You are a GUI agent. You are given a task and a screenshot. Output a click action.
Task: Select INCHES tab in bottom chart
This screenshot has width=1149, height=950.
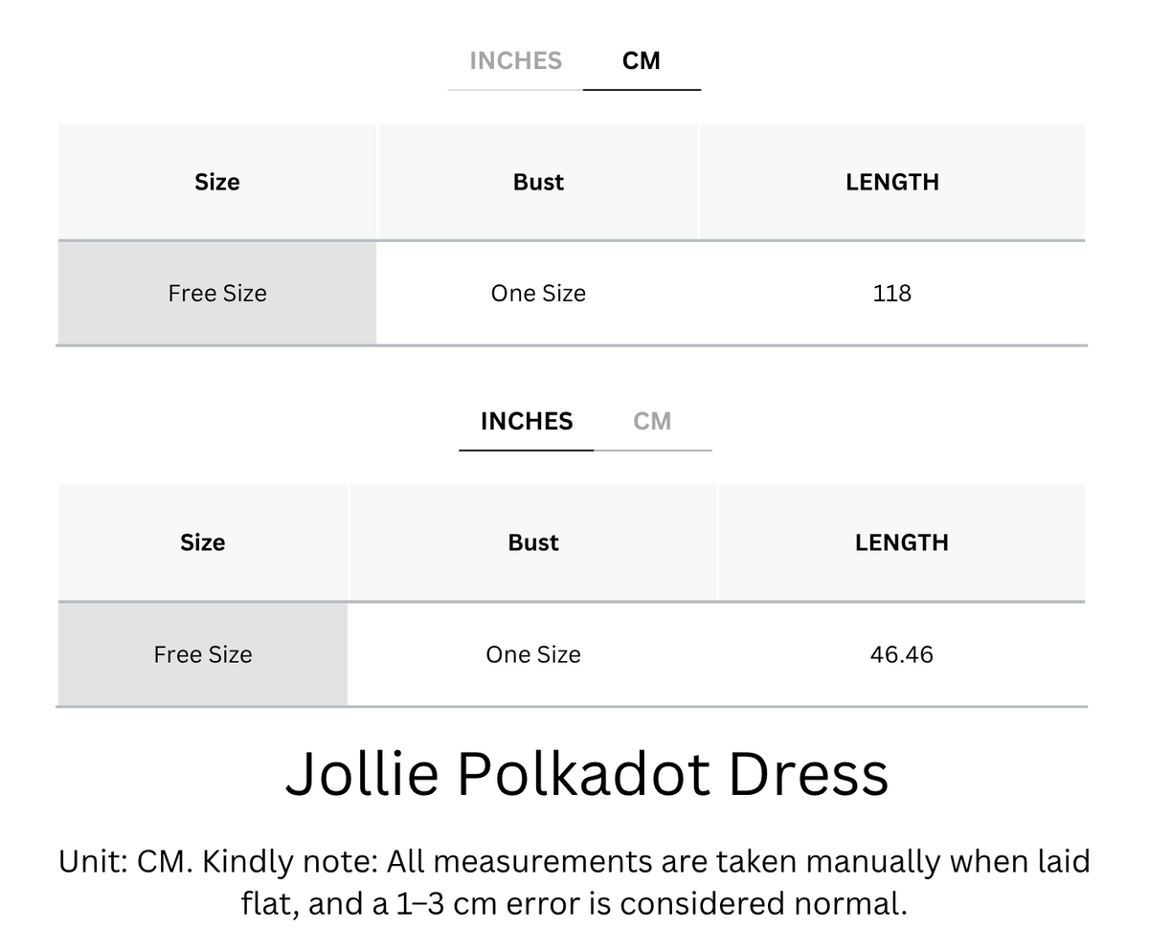coord(527,421)
